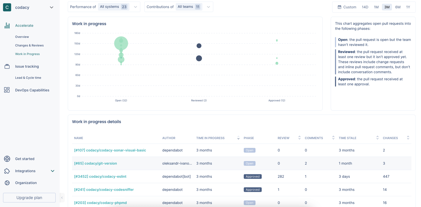The width and height of the screenshot is (421, 207).
Task: Click author oleksandr-ivano... cell
Action: [x=177, y=163]
